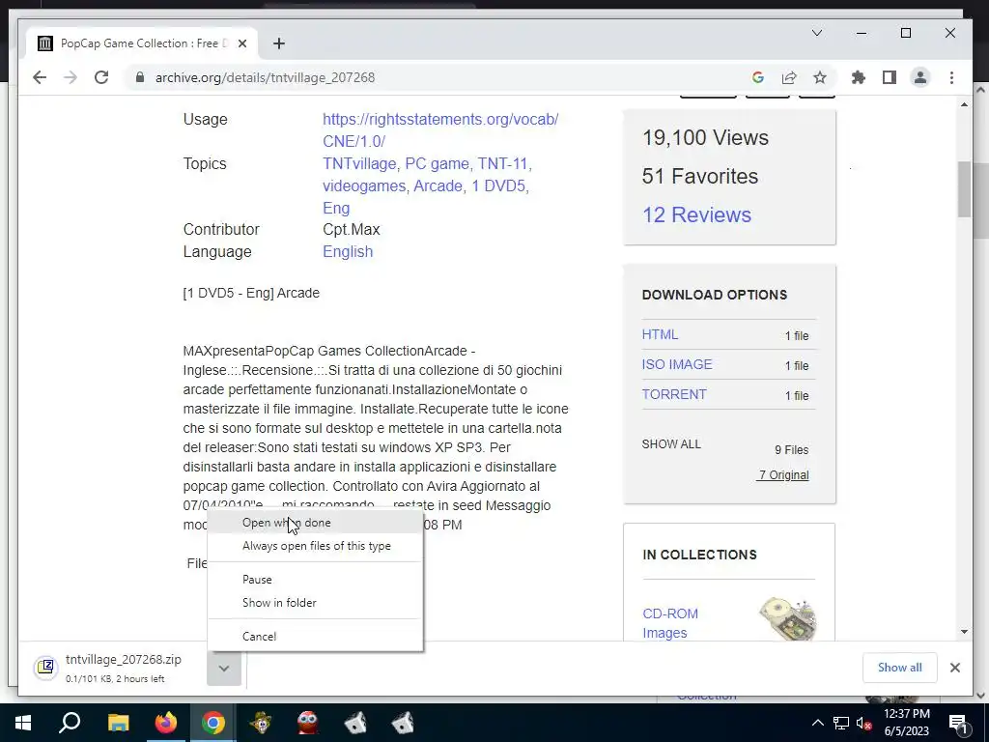Viewport: 989px width, 742px height.
Task: Click the forward navigation arrow
Action: pyautogui.click(x=70, y=77)
